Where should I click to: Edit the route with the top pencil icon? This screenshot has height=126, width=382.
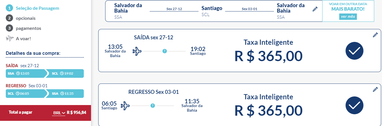[315, 9]
